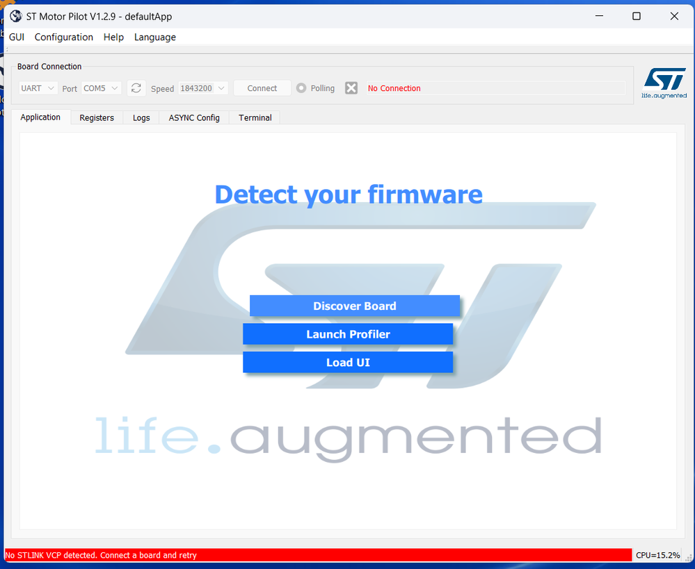The image size is (695, 569).
Task: Switch to the Application tab
Action: (x=40, y=117)
